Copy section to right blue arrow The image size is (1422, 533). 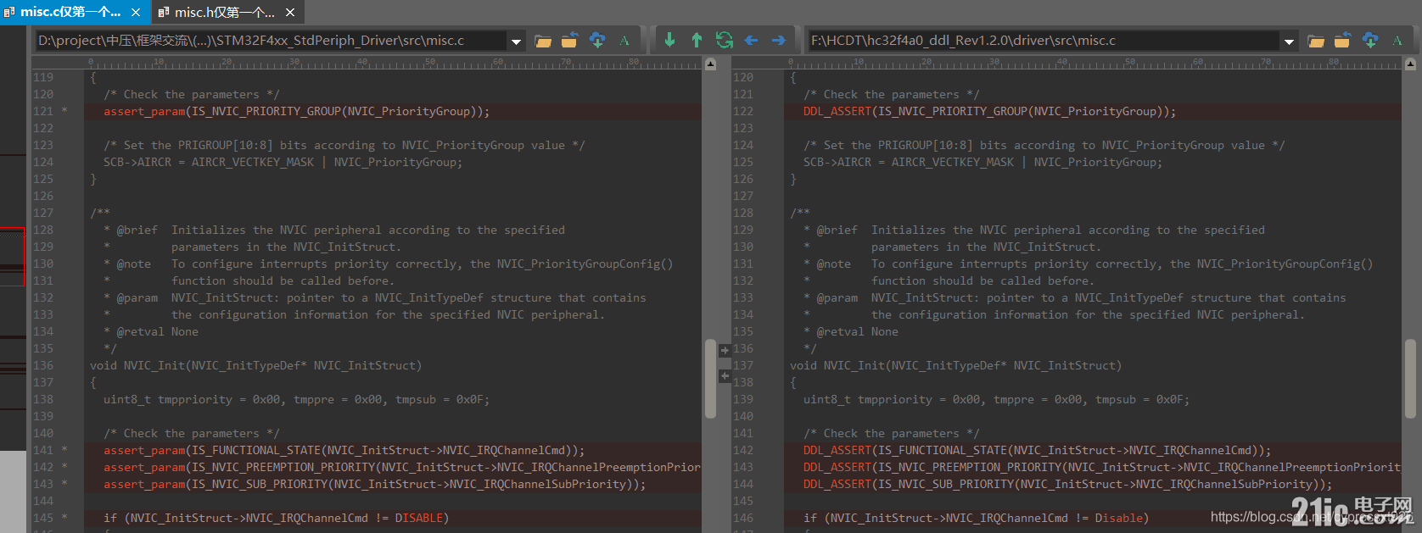tap(778, 40)
